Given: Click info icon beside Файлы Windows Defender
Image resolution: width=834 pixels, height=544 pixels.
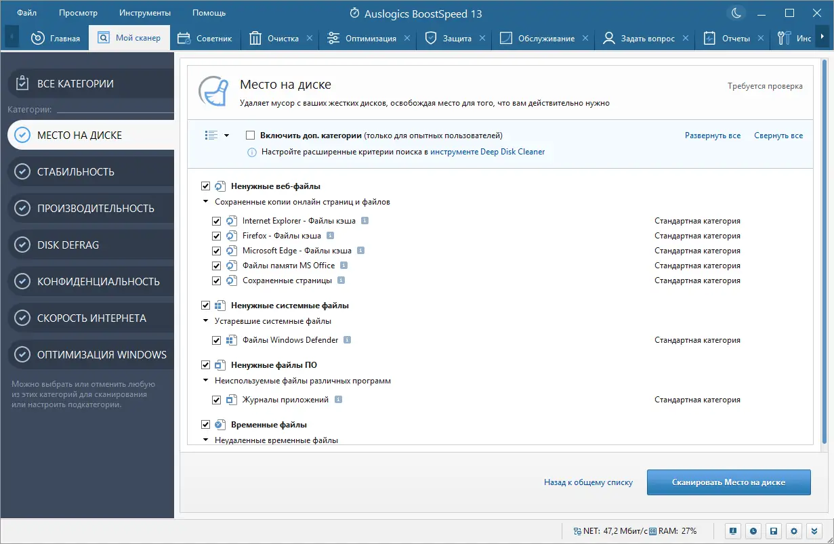Looking at the screenshot, I should 346,340.
